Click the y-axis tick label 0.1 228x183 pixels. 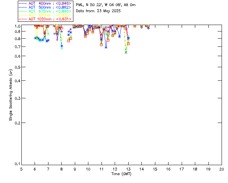click(17, 164)
